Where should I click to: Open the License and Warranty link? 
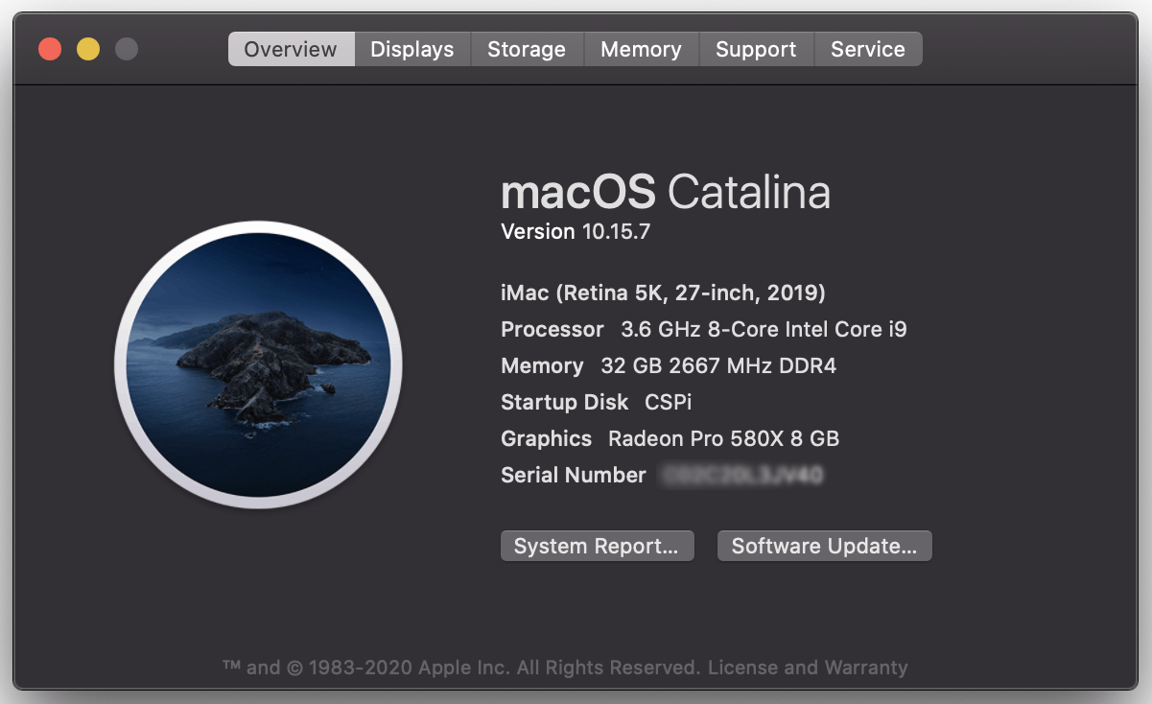click(x=808, y=668)
